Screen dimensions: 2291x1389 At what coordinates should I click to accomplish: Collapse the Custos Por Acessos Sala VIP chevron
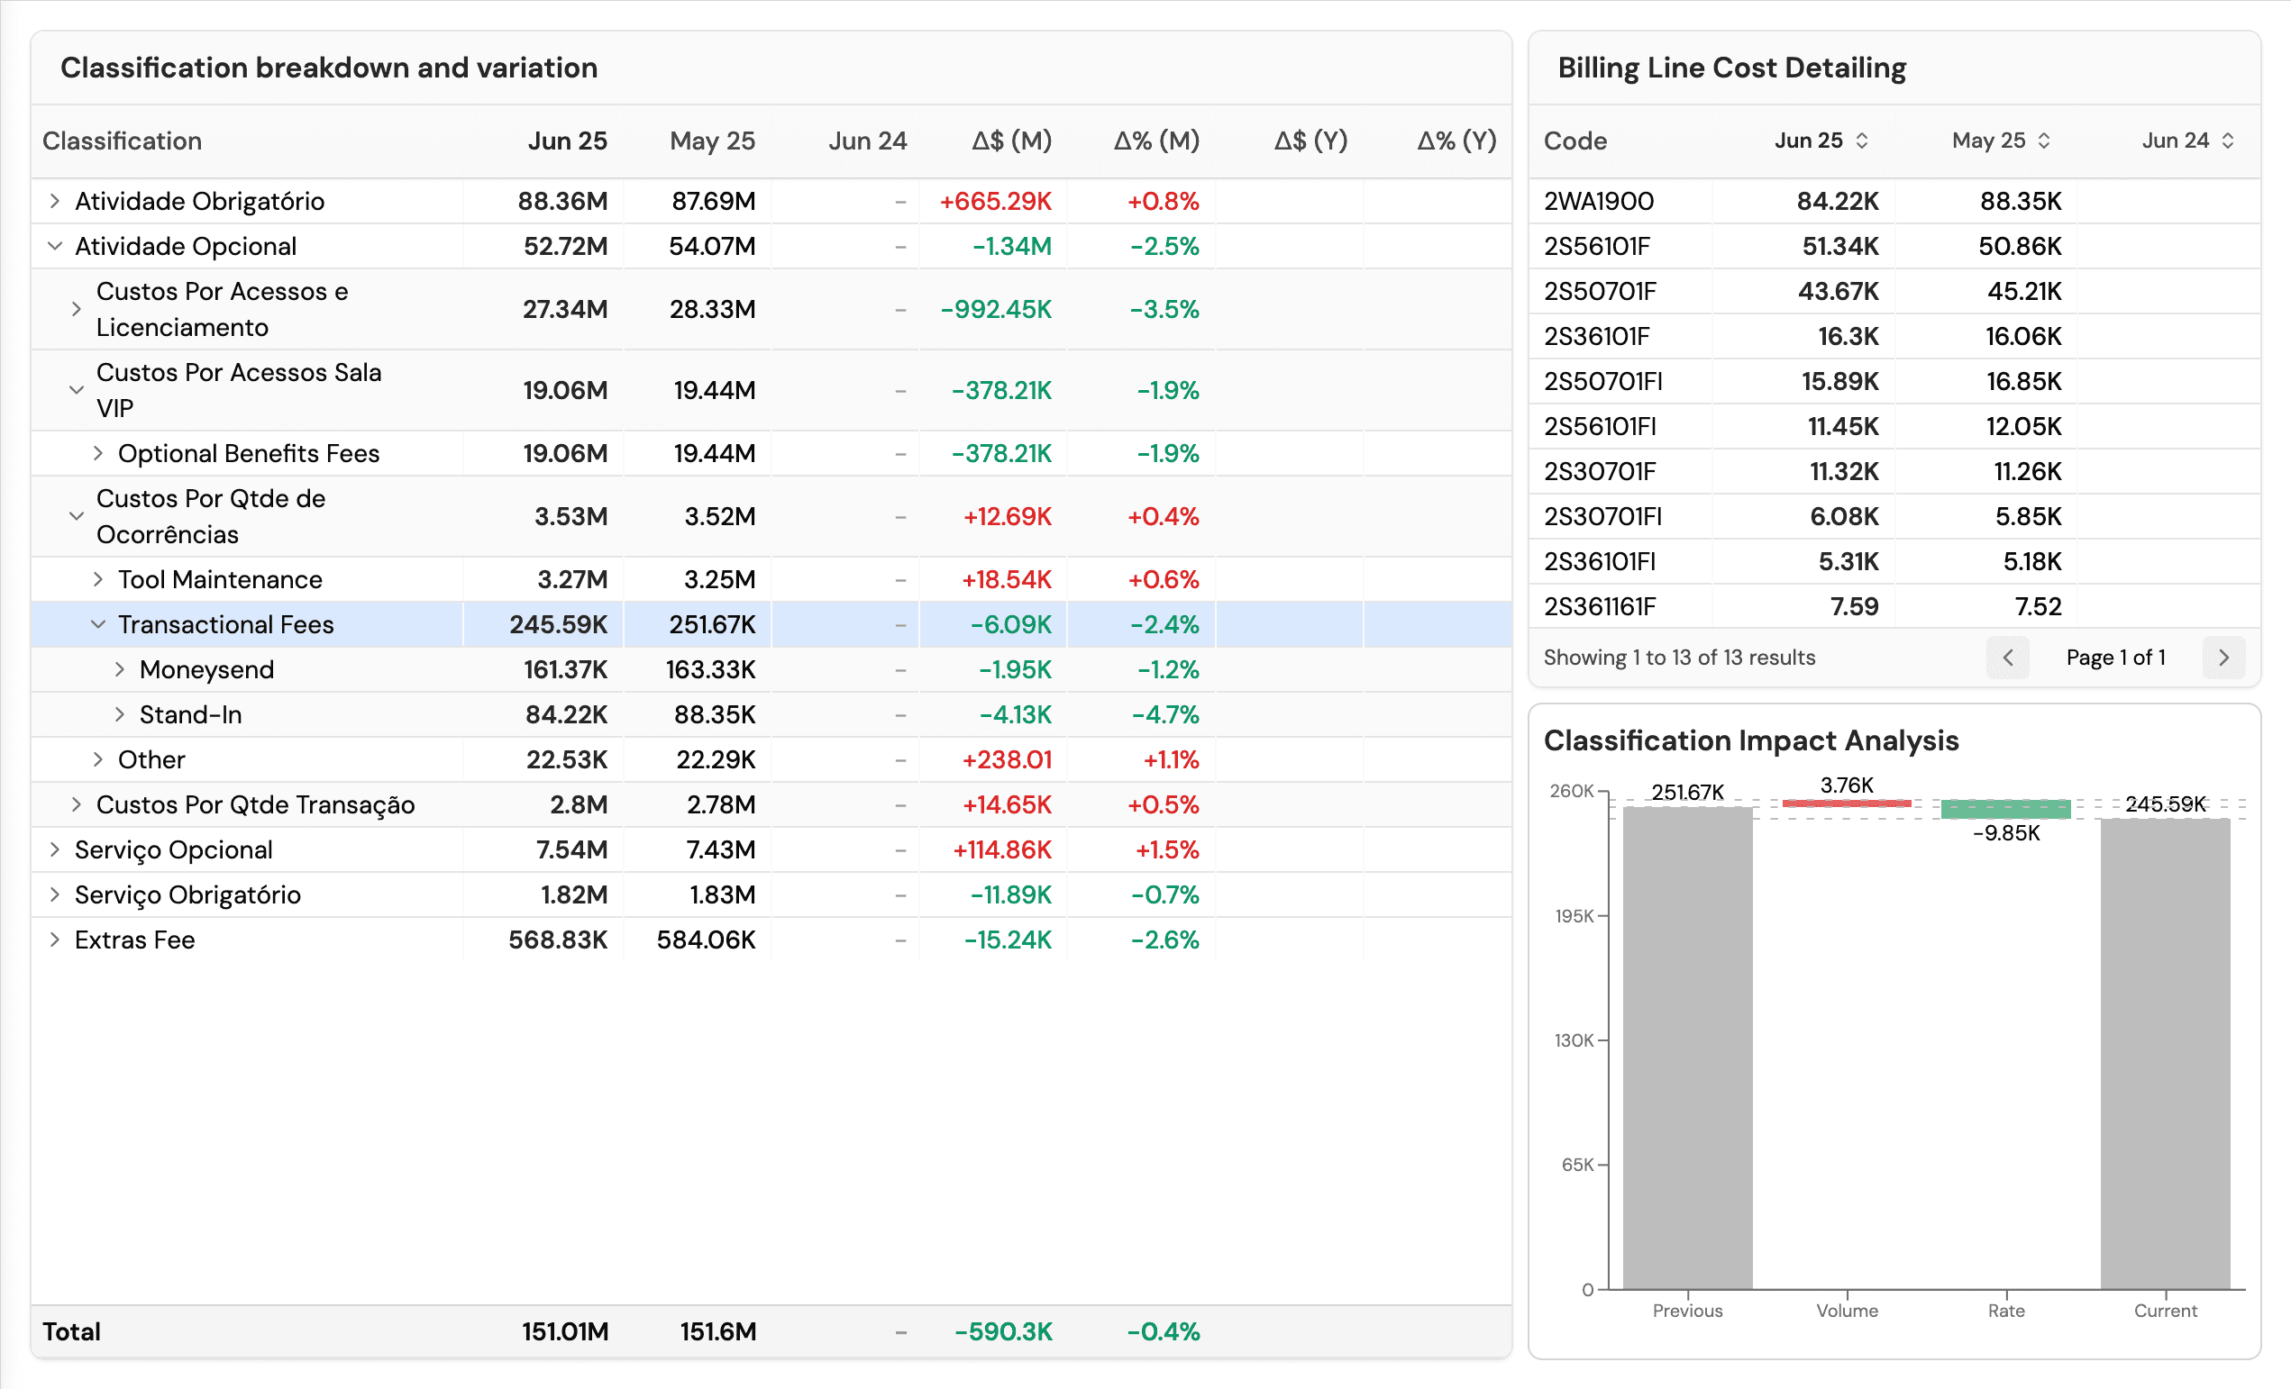click(x=77, y=390)
